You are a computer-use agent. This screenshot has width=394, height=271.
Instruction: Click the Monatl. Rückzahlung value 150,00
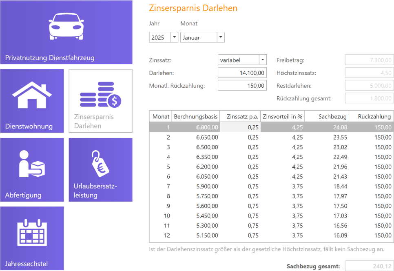pyautogui.click(x=242, y=86)
